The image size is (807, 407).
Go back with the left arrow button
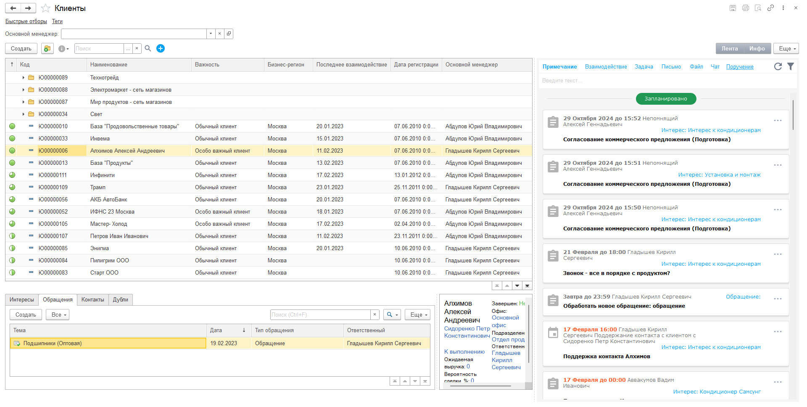(13, 8)
